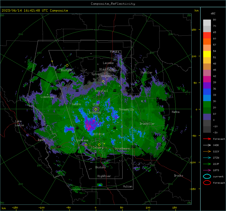Screen dimensions: 226x211
Task: Click the Okotoks city label
Action: tap(100, 167)
